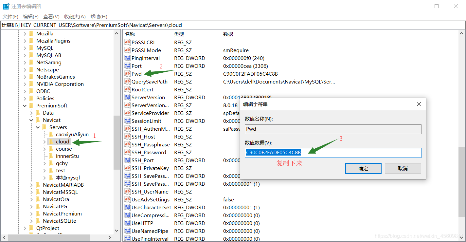Click the PingInterval DWORD value icon
Viewport: 466px width, 242px height.
tap(128, 58)
